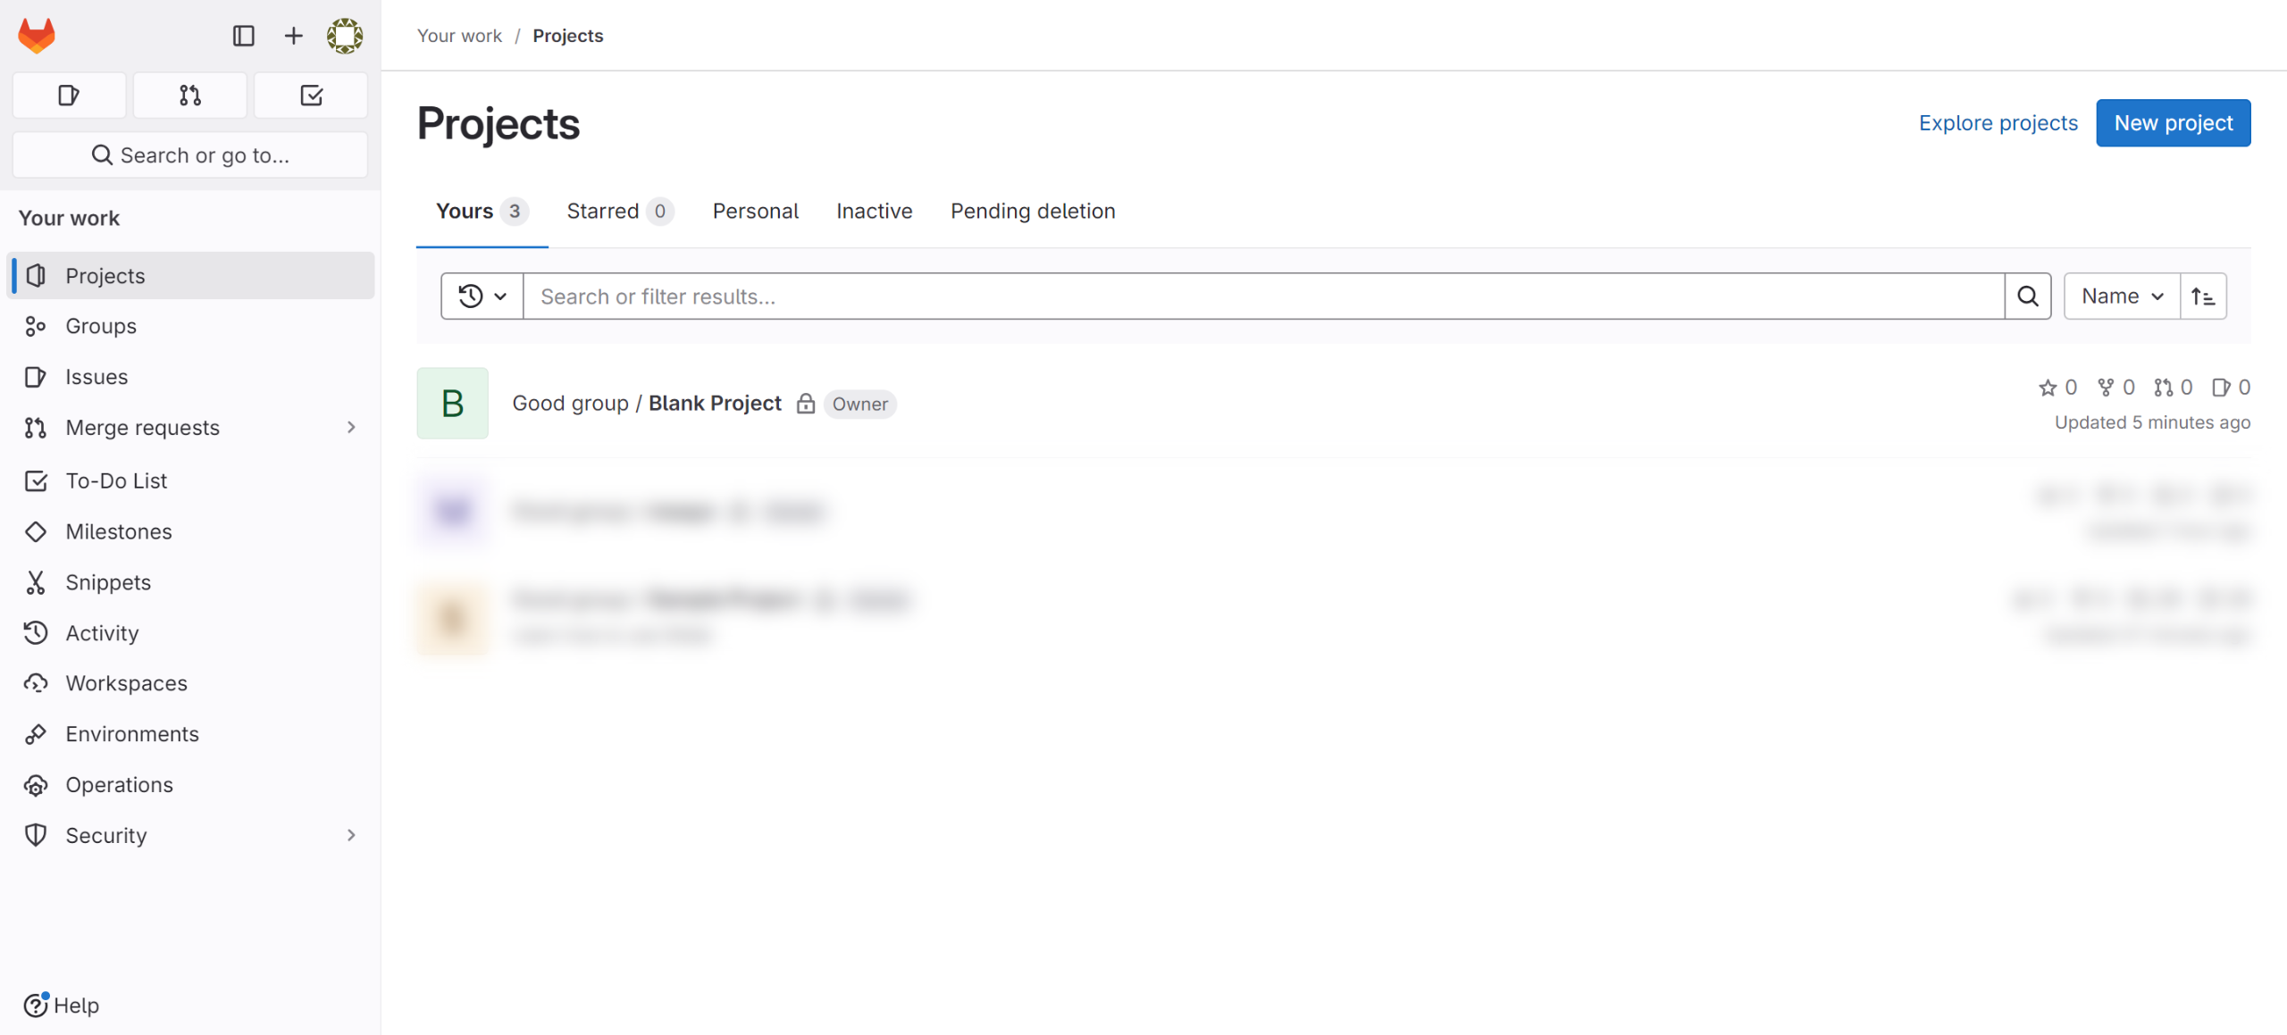Open the recent searches history dropdown

tap(482, 296)
